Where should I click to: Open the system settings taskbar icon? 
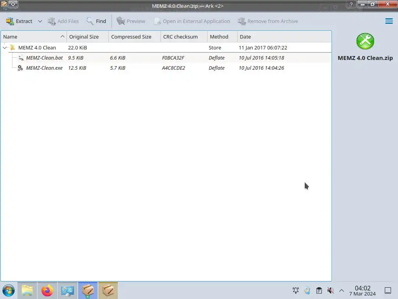point(68,290)
